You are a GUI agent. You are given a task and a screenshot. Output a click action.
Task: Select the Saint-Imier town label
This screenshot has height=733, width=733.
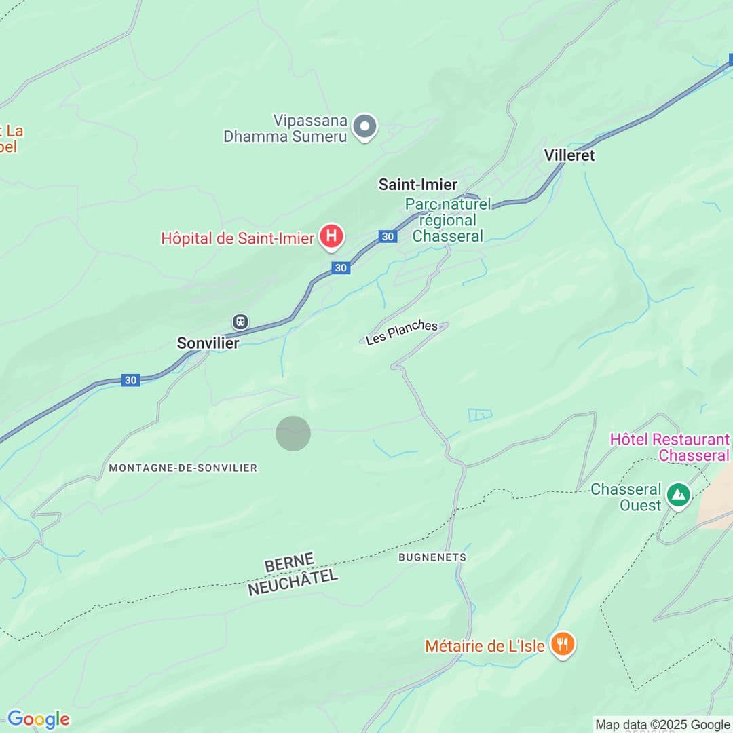pyautogui.click(x=417, y=184)
